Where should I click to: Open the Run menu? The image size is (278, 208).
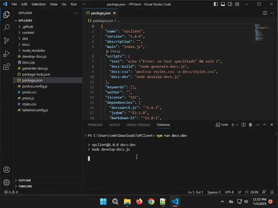[x=74, y=4]
